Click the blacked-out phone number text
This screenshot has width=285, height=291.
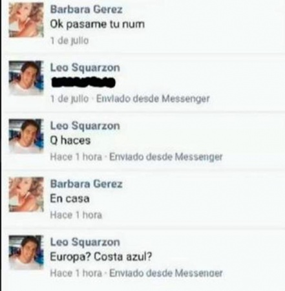83,83
